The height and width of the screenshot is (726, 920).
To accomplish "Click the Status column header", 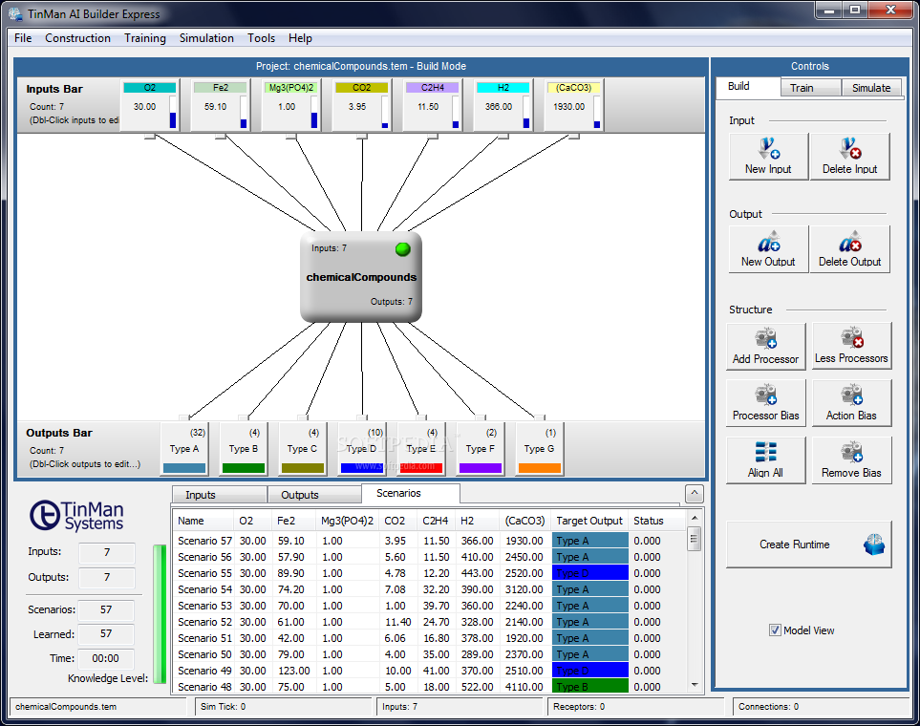I will click(x=657, y=521).
